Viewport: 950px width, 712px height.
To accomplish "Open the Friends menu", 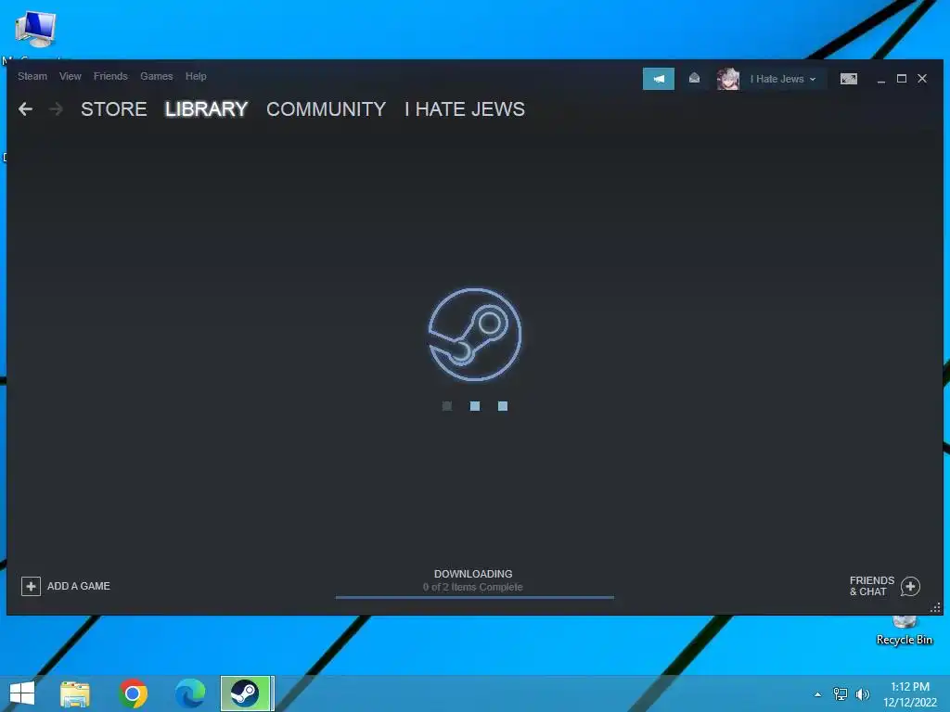I will point(110,76).
